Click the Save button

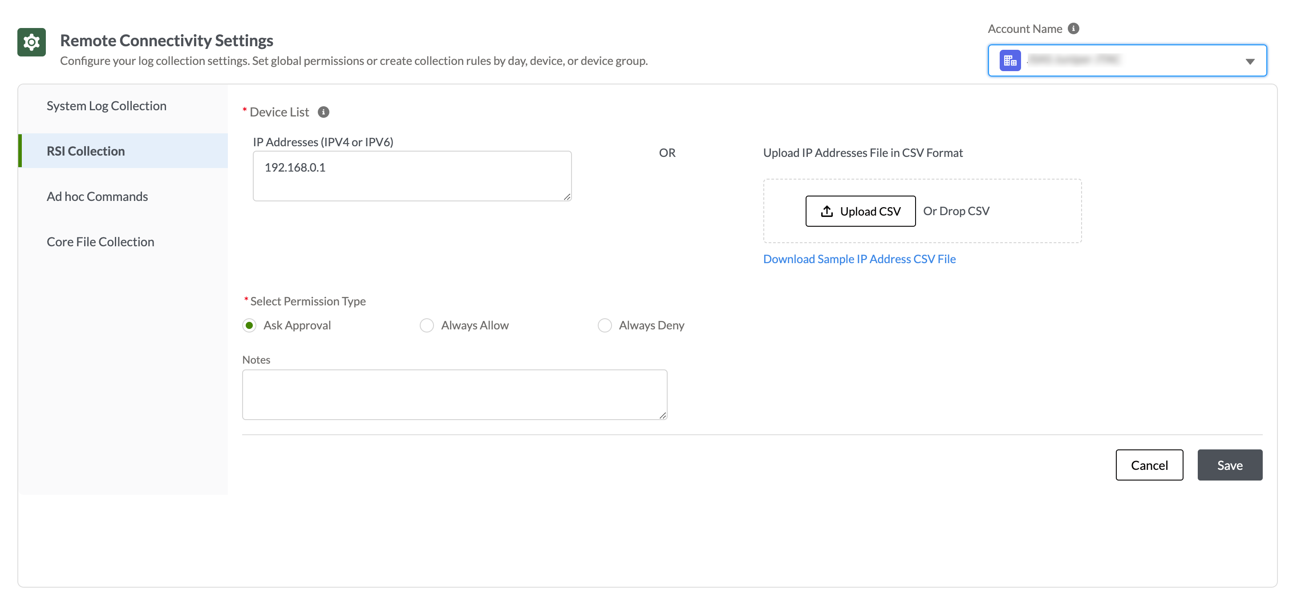point(1230,465)
